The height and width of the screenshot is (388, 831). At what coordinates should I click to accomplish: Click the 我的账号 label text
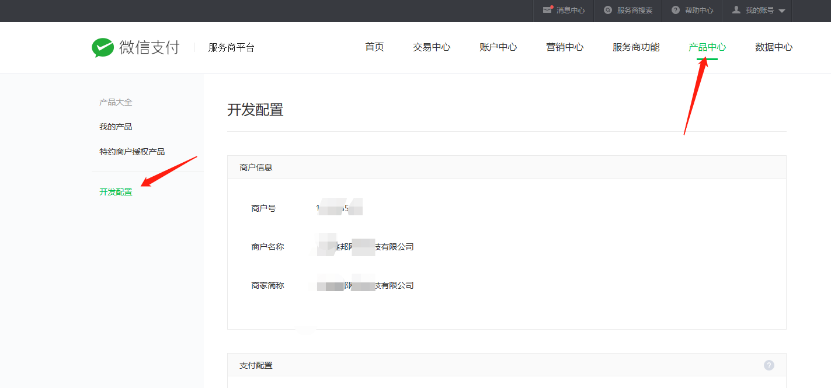pos(760,11)
